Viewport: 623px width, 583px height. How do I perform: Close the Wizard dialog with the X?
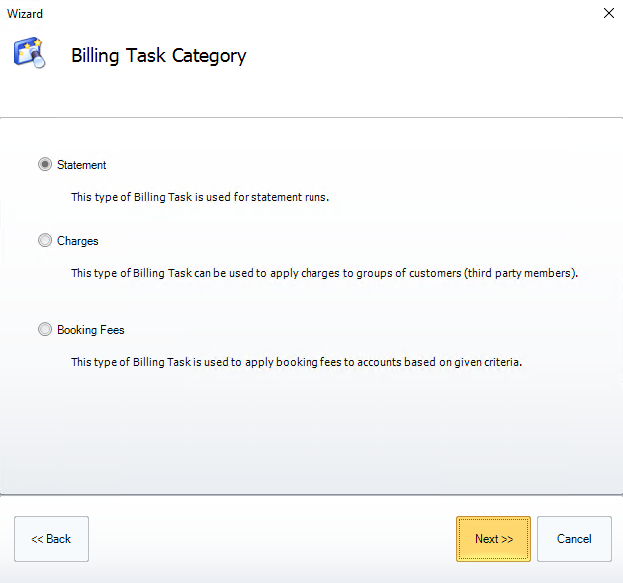(608, 14)
